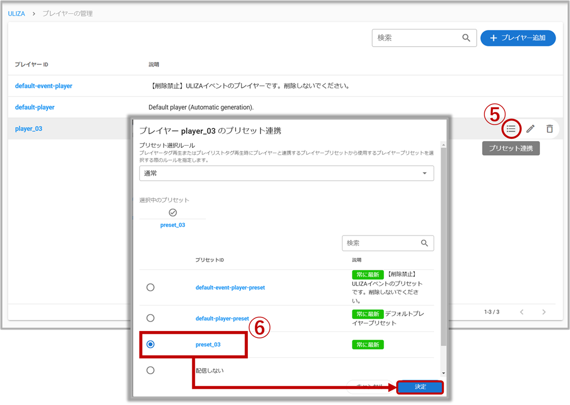Viewport: 570px width, 405px height.
Task: Click the ULIZA breadcrumb link
Action: [x=16, y=13]
